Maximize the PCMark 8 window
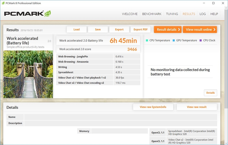The image size is (228, 145). (x=213, y=3)
